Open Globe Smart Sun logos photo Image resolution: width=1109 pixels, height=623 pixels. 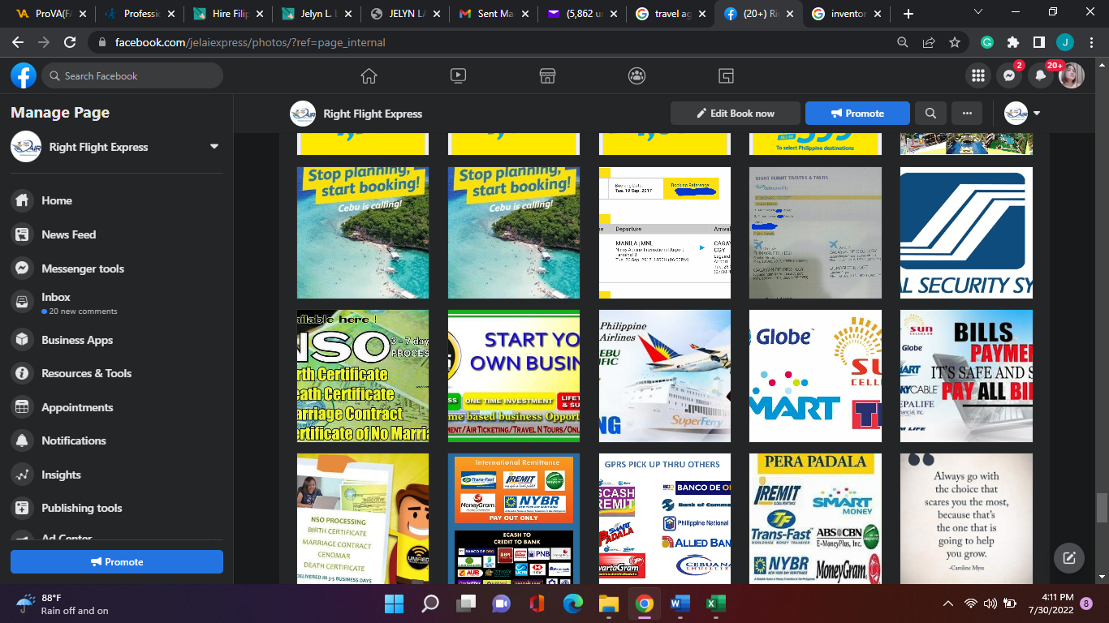coord(815,376)
